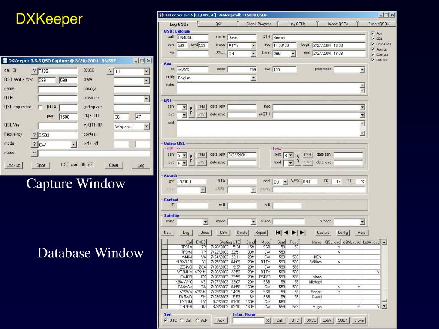Toggle the Aux panel checkbox

373,33
